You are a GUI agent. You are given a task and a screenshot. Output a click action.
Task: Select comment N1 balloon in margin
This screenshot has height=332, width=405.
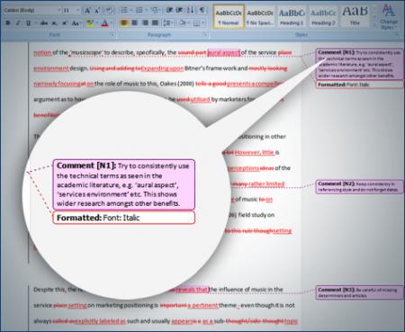359,64
